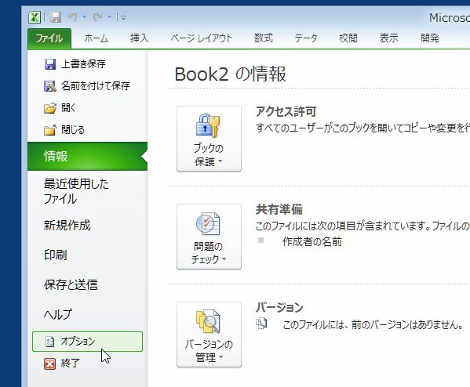Image resolution: width=470 pixels, height=387 pixels.
Task: Open the バージョンの管理 dropdown button
Action: [209, 335]
